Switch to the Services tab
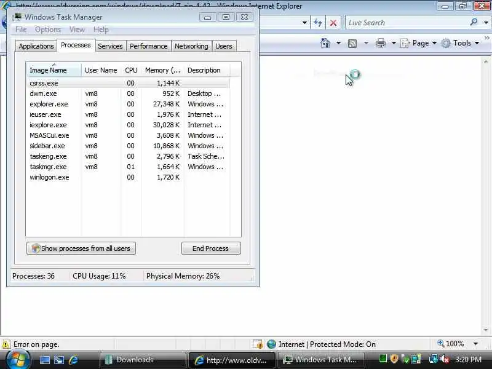 click(x=110, y=46)
